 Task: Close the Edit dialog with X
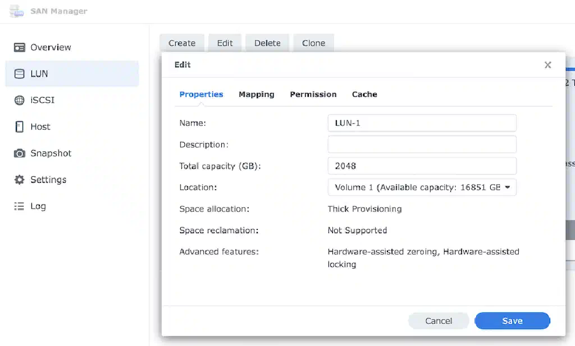[548, 65]
